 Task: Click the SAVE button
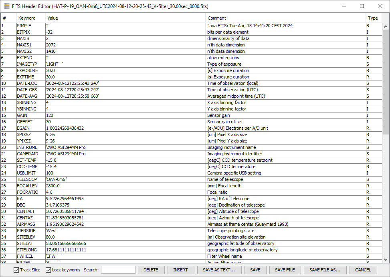tap(255, 270)
